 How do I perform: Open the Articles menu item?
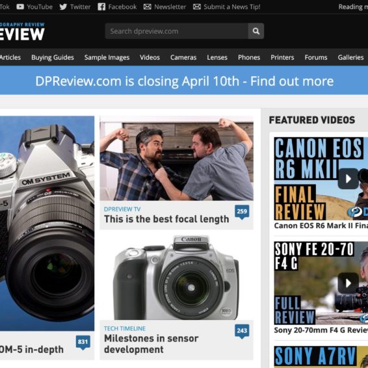click(10, 57)
